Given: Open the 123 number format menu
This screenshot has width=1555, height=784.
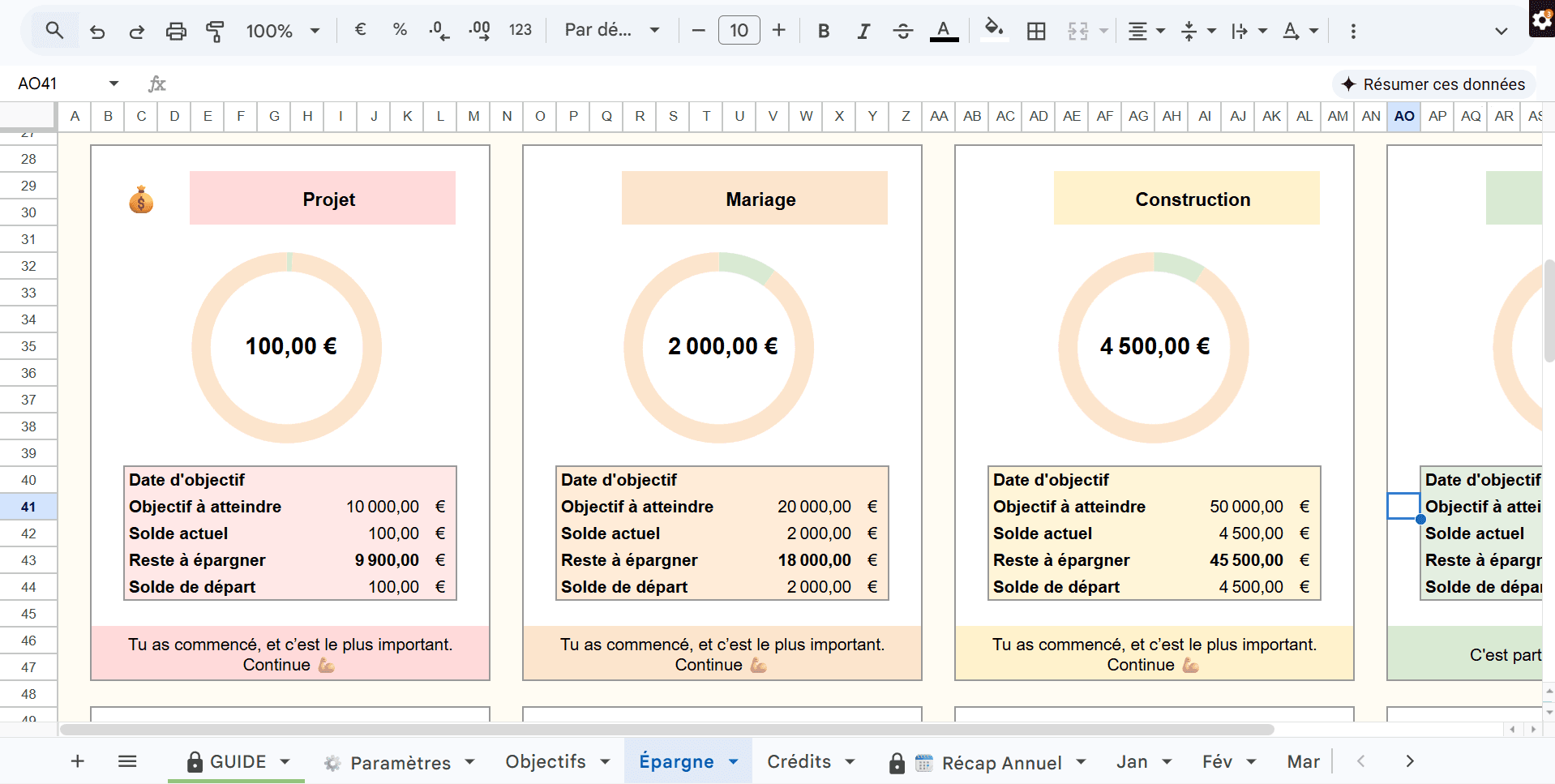Looking at the screenshot, I should pyautogui.click(x=520, y=30).
